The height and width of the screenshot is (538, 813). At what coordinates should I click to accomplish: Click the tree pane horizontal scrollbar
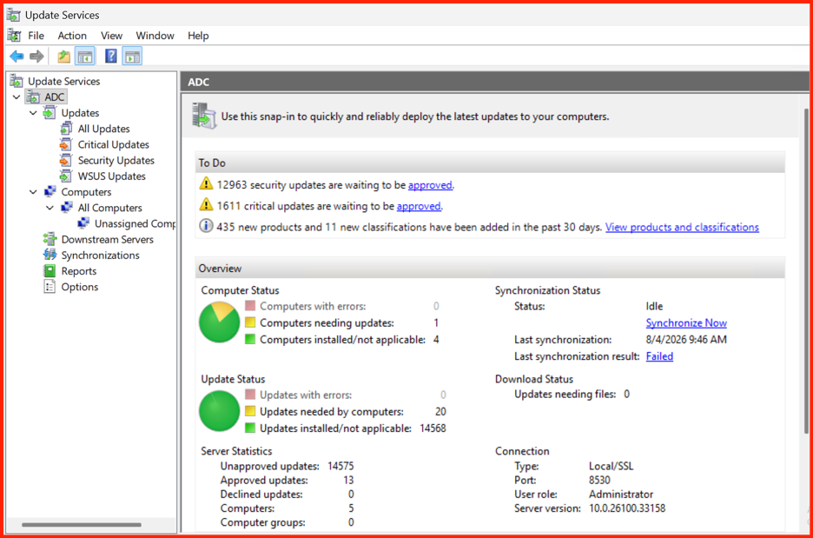coord(82,524)
